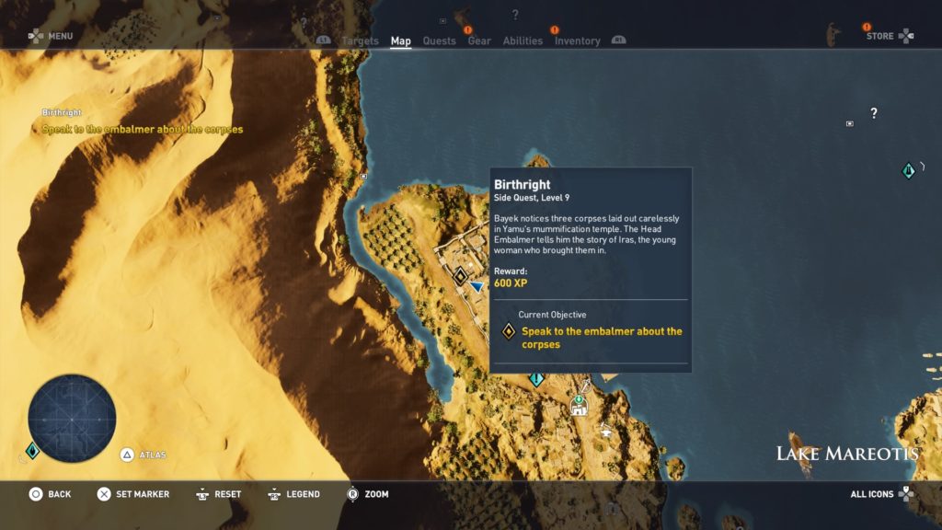This screenshot has width=942, height=530.
Task: Open the map Legend
Action: coord(293,494)
